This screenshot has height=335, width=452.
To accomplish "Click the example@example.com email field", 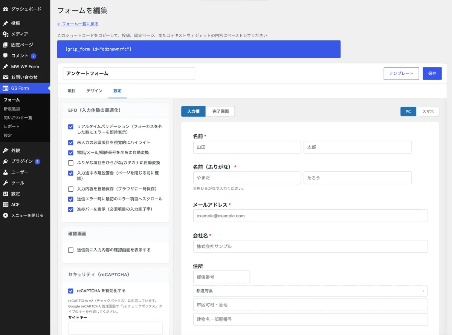I will coord(310,216).
